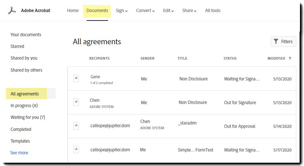Click '1 of 2 completed' text
304x166 pixels.
point(101,83)
